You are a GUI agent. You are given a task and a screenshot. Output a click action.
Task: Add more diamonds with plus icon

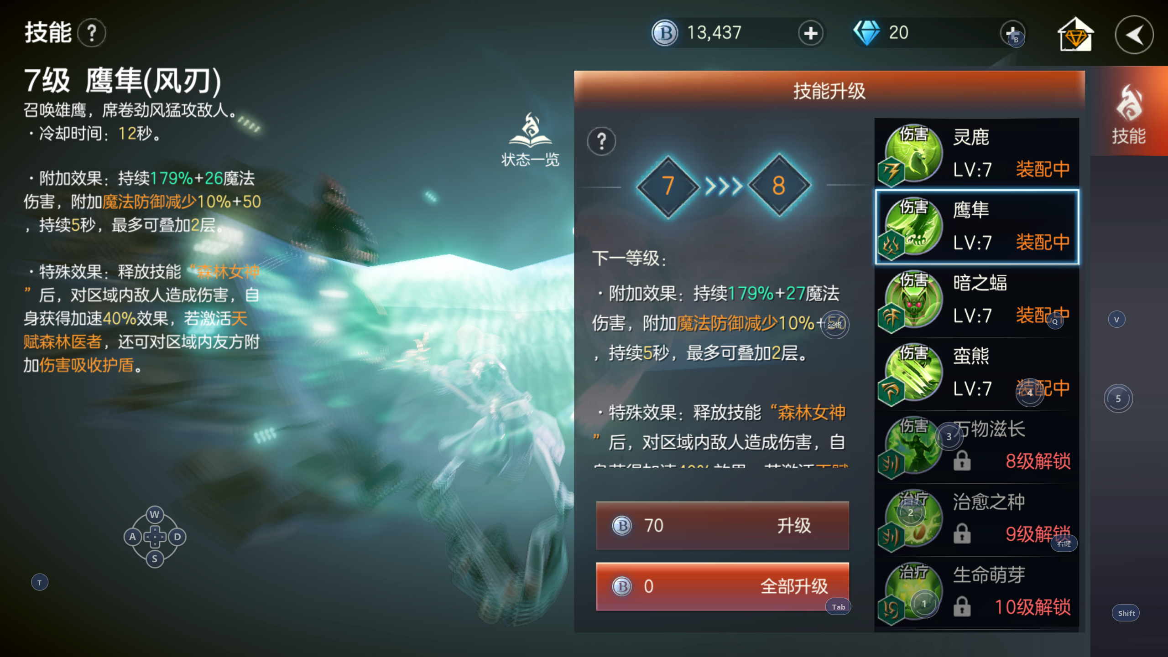1012,33
